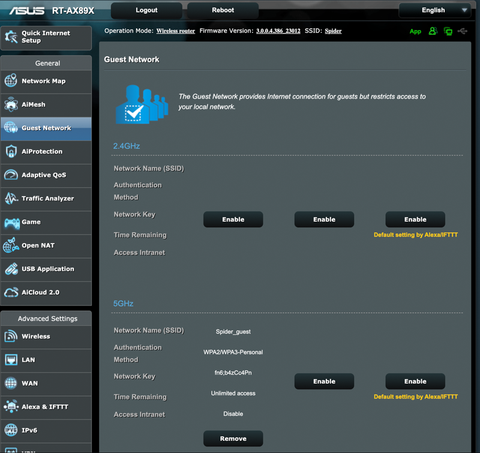Screen dimensions: 480x453
Task: Click the WAN globe icon
Action: click(x=11, y=383)
